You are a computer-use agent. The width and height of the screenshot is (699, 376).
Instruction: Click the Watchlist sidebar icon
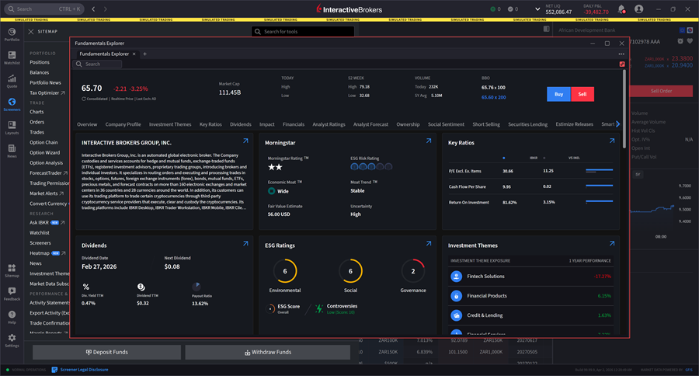[x=12, y=56]
